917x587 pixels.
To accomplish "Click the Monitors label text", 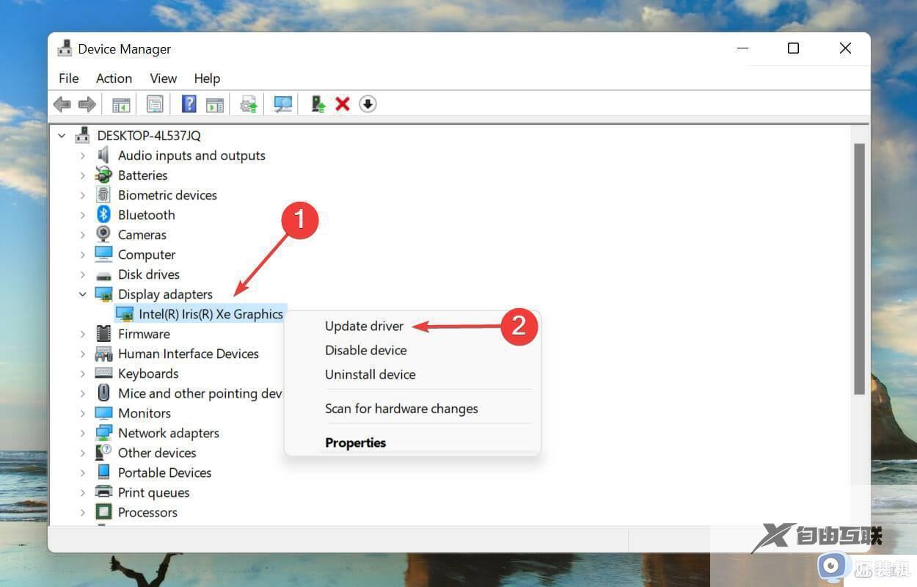I will (145, 413).
